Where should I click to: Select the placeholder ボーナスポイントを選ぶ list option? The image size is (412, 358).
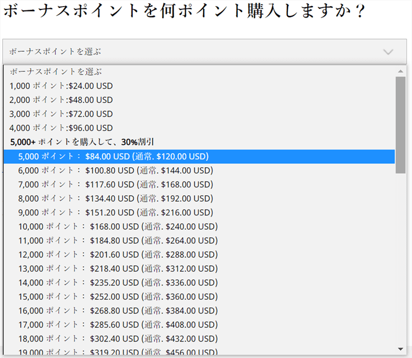coord(56,71)
